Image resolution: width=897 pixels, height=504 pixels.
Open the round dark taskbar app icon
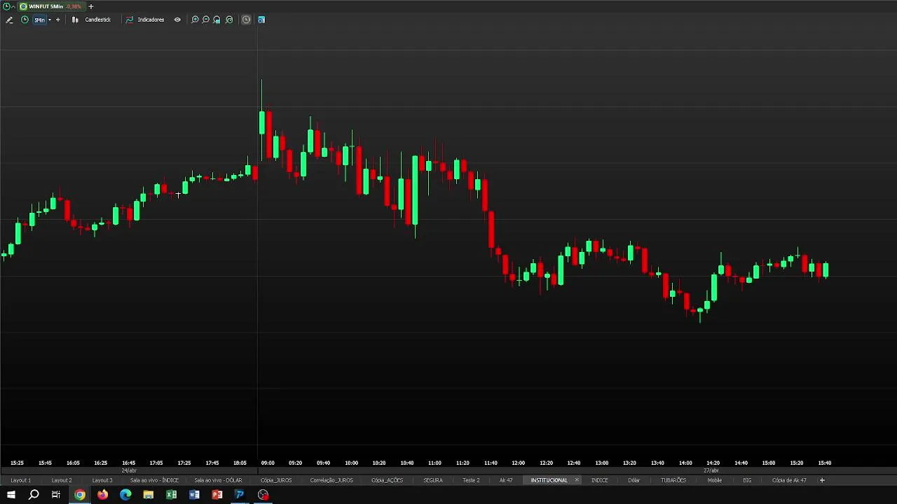[263, 495]
